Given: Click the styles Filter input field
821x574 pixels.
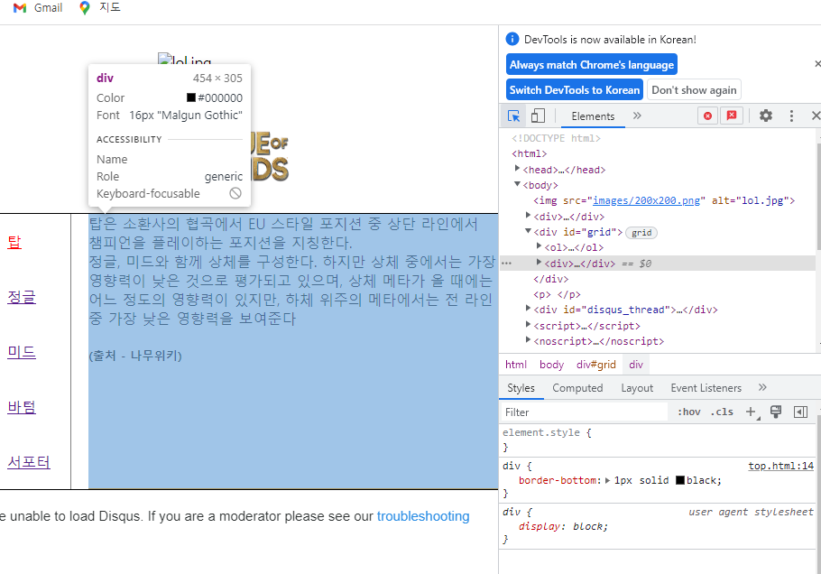Looking at the screenshot, I should (x=585, y=412).
